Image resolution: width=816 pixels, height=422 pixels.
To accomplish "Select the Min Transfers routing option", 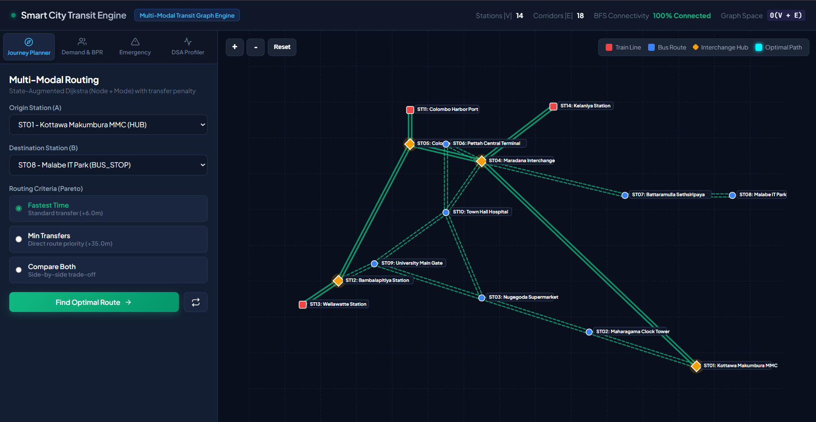I will (x=108, y=239).
